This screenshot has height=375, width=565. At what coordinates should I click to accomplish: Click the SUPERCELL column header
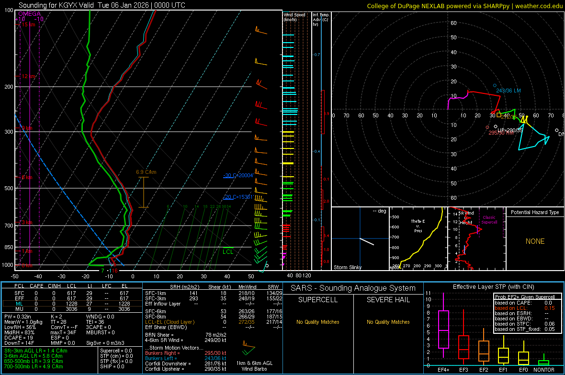coord(318,300)
